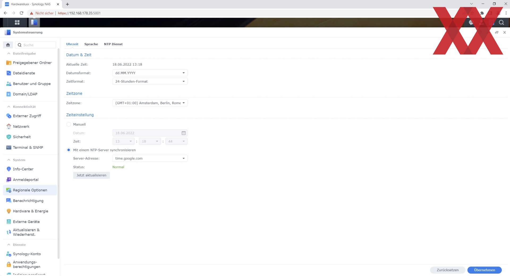Switch to the Sprache tab
The height and width of the screenshot is (276, 510).
91,44
